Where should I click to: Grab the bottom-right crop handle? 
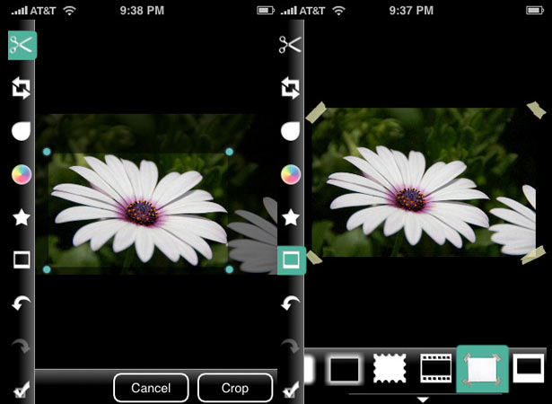coord(229,269)
